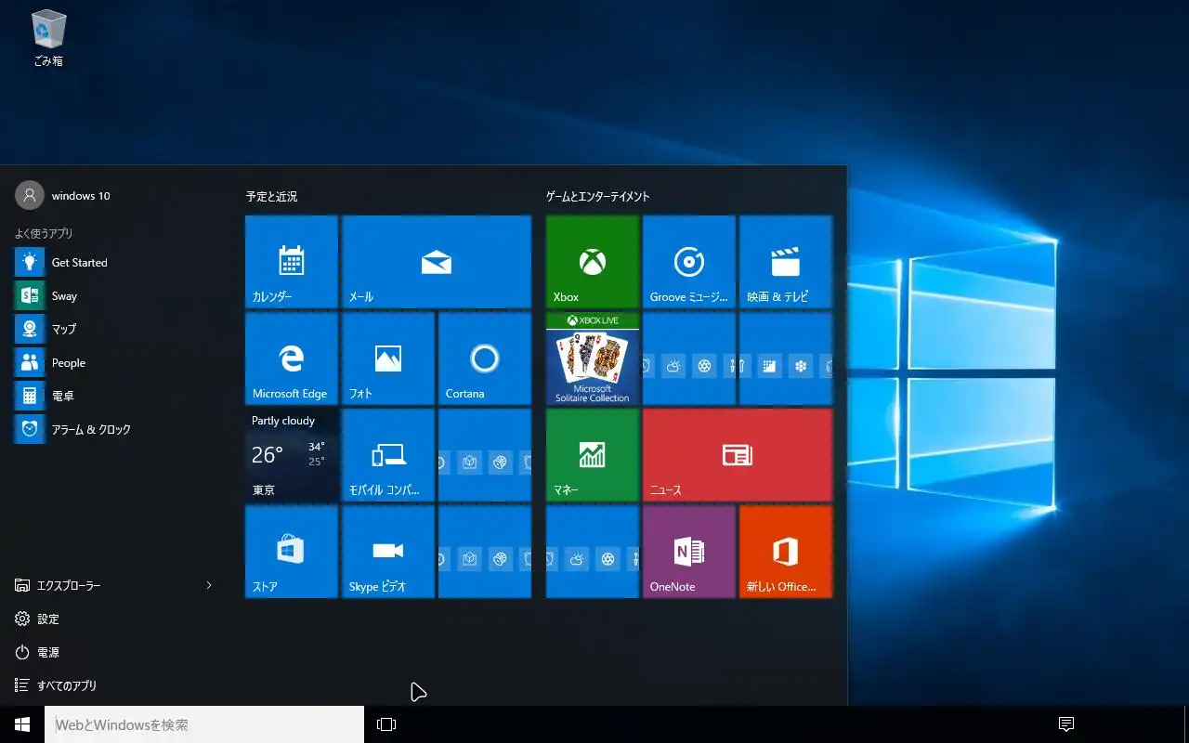Open アラーム & クロック app
Screen dimensions: 1189x743
tap(115, 430)
